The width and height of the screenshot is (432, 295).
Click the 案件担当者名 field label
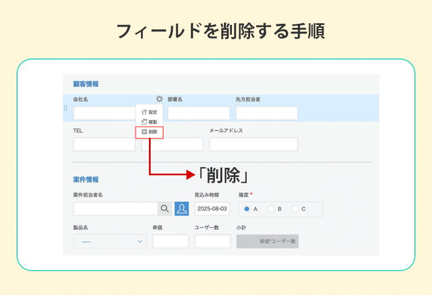coord(88,195)
